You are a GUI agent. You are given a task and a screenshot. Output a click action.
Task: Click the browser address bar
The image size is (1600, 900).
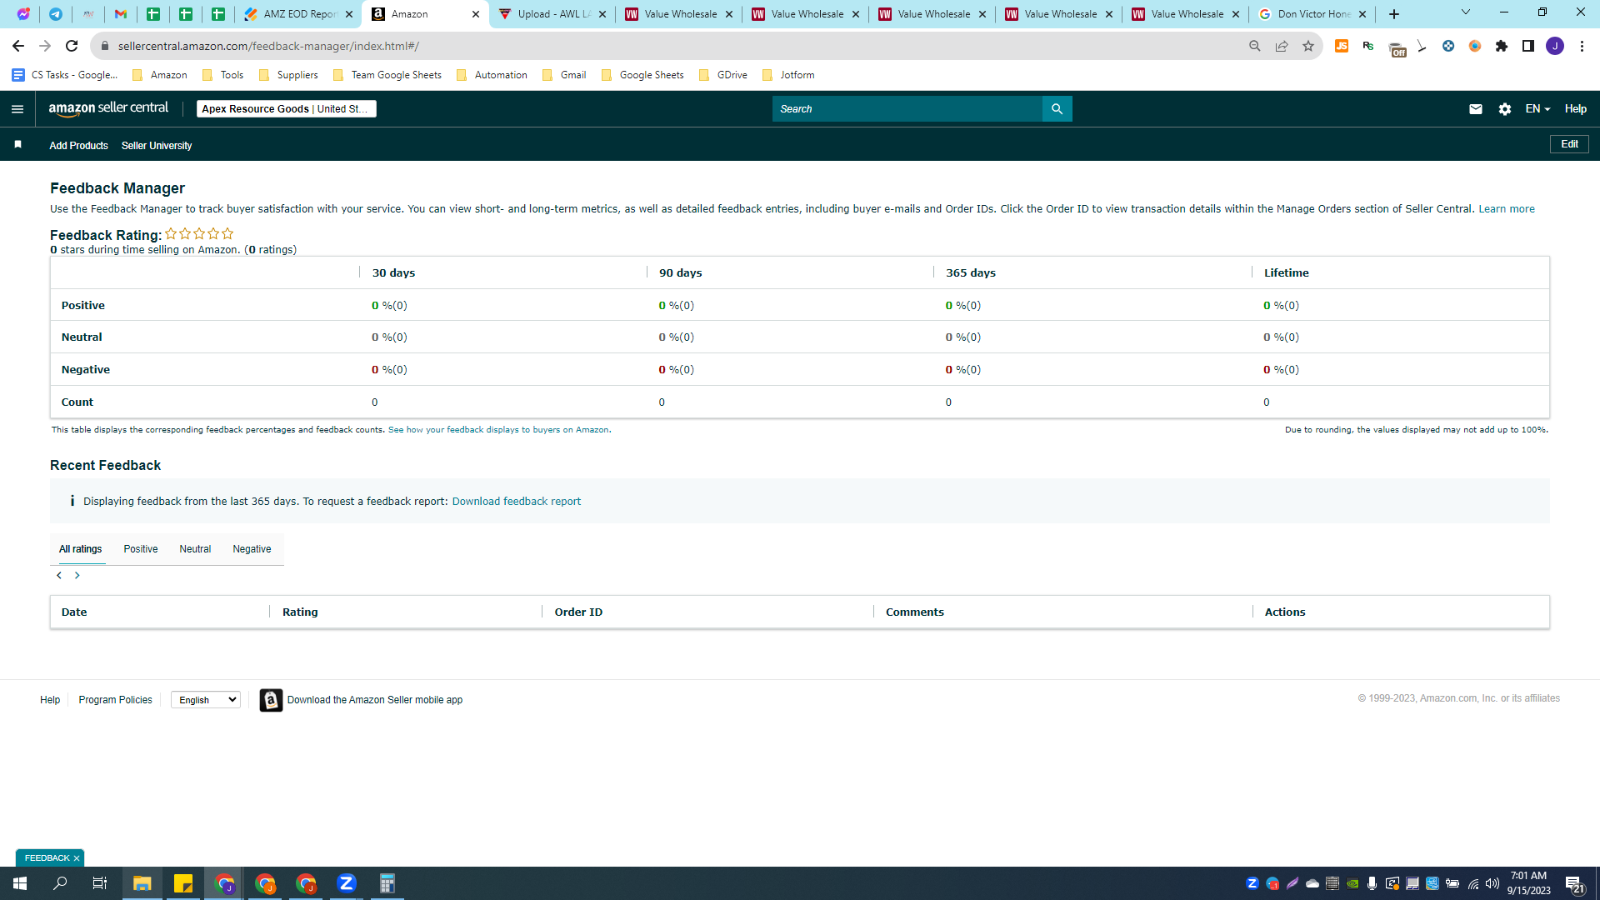point(667,46)
